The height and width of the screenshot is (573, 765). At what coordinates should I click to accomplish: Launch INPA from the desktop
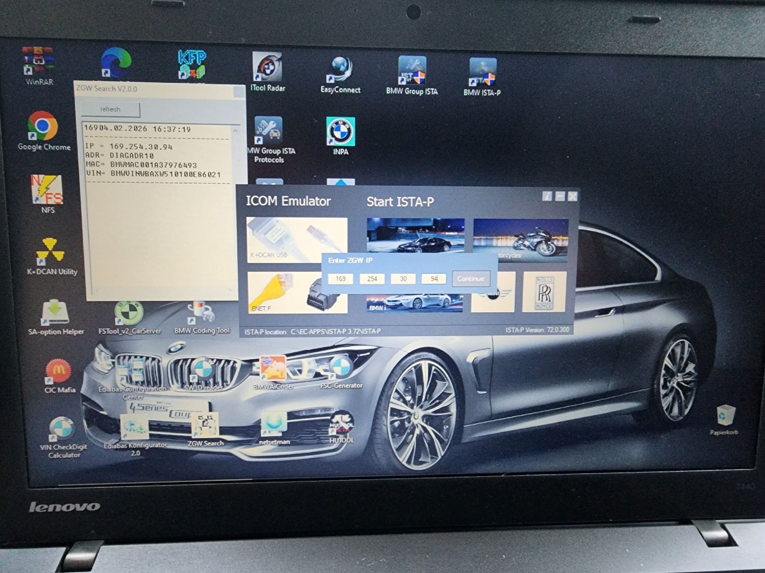pyautogui.click(x=341, y=136)
